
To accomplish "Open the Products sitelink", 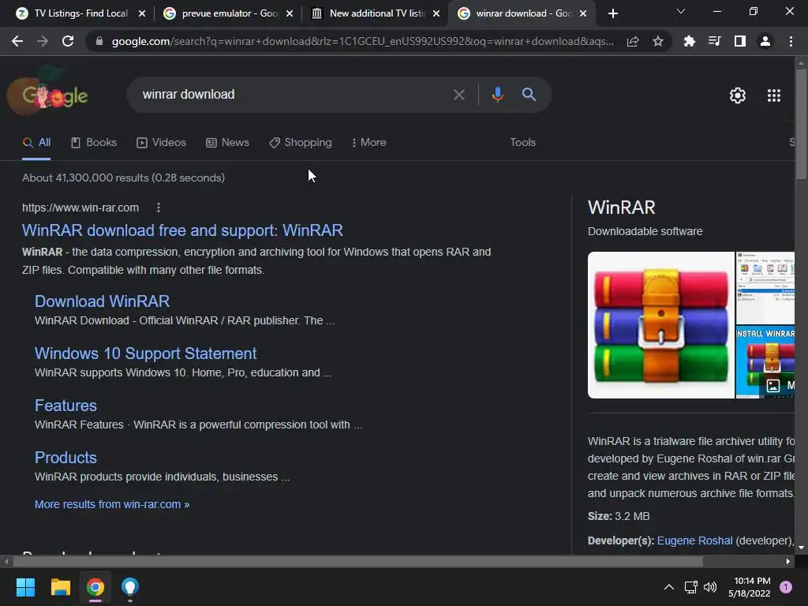I will (x=65, y=458).
